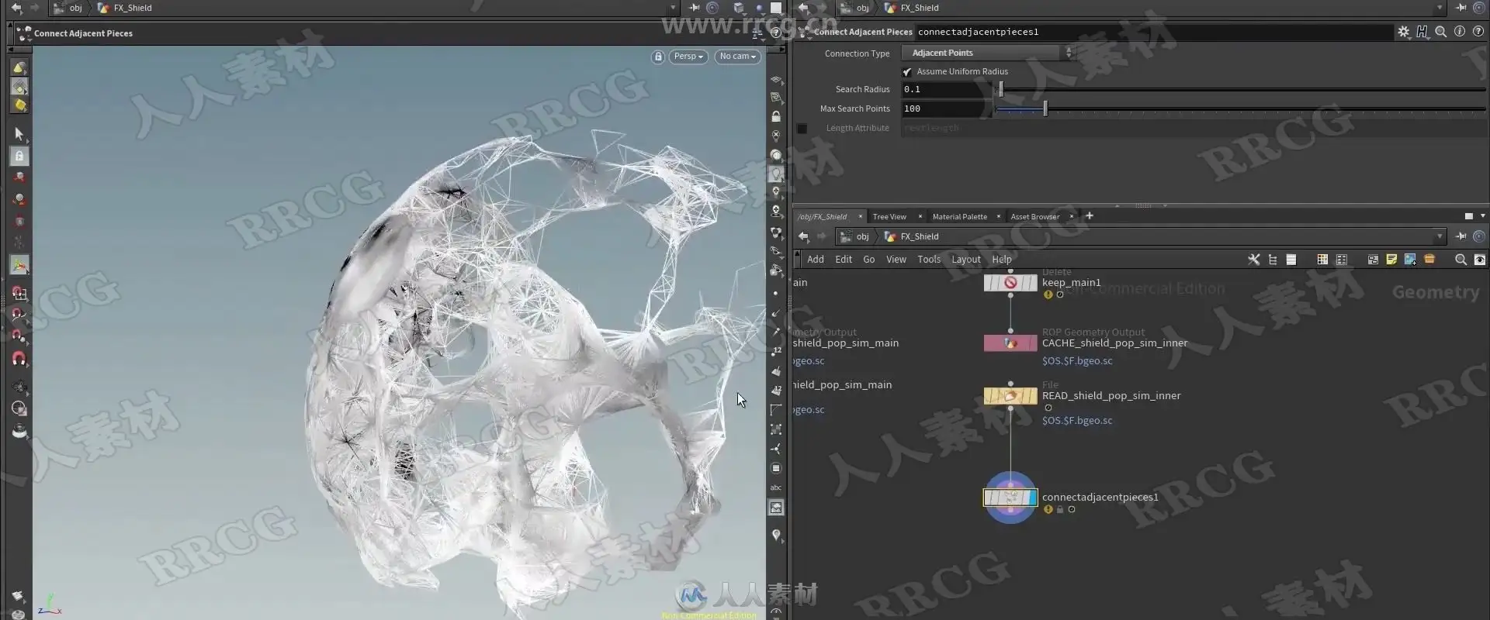Switch to the Tree View tab

(889, 217)
